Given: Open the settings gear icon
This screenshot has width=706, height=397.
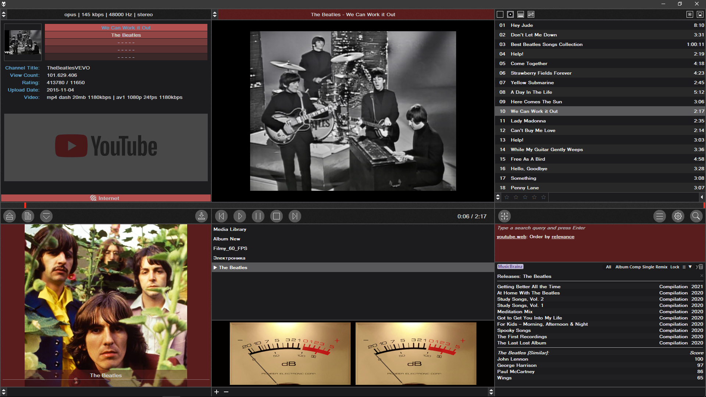Looking at the screenshot, I should point(678,216).
